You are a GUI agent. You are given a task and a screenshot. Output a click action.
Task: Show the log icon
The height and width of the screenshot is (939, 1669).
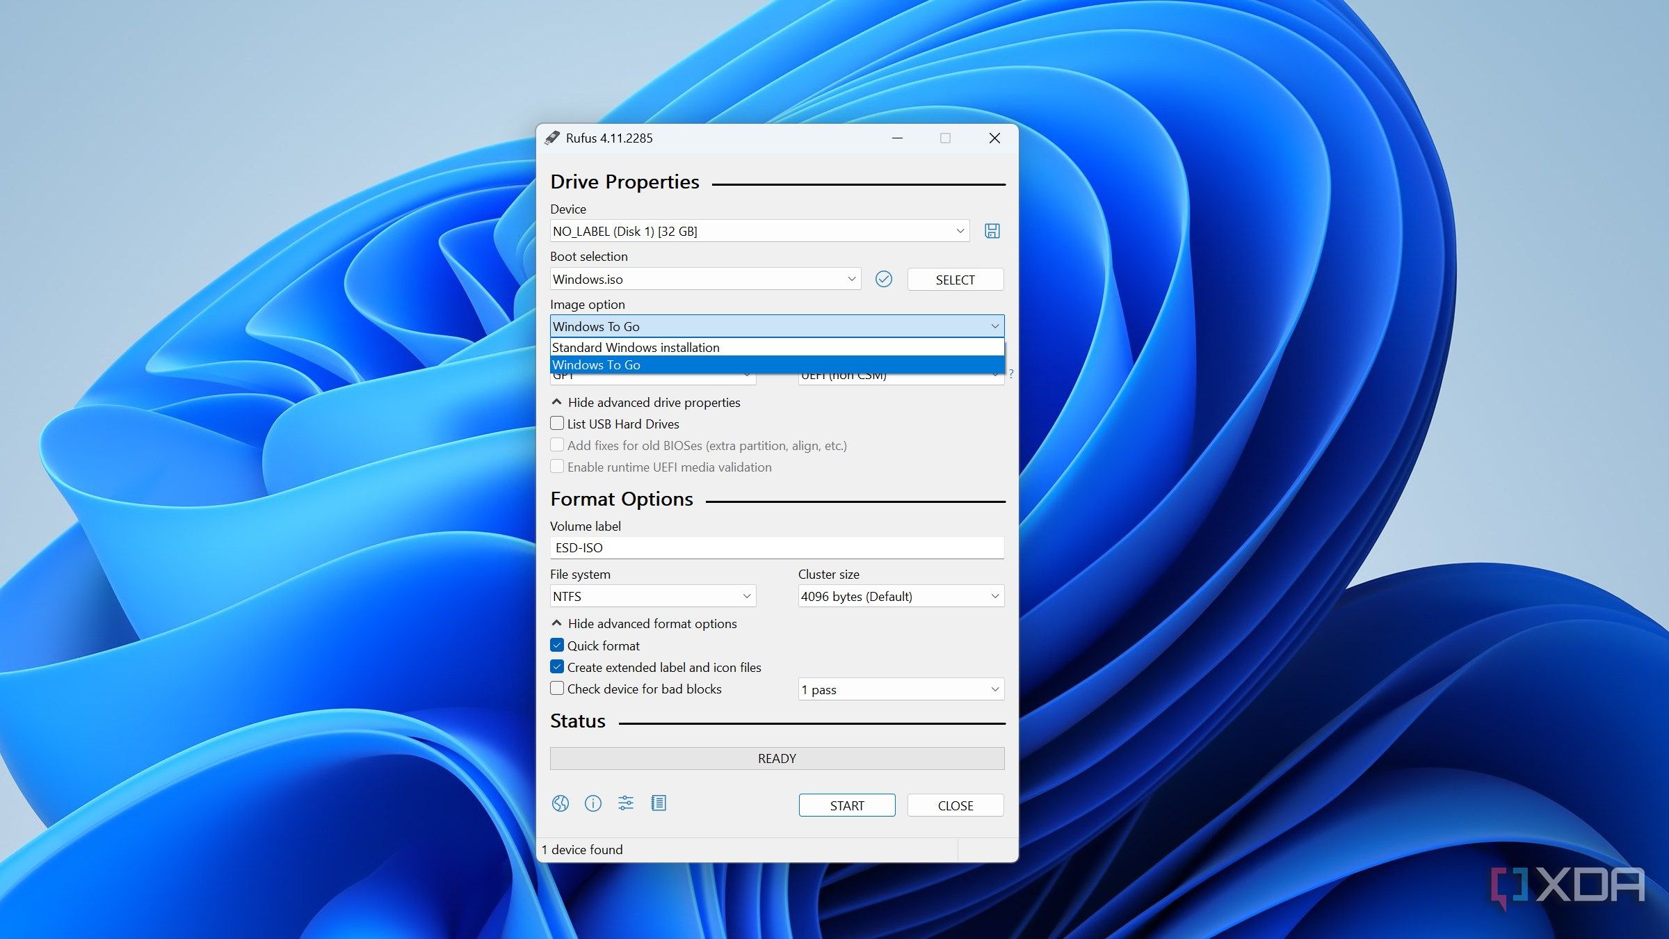coord(658,803)
